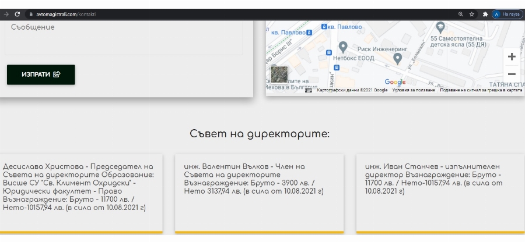Viewport: 525px width, 242px height.
Task: Switch map to satellite view thumbnail
Action: point(279,74)
